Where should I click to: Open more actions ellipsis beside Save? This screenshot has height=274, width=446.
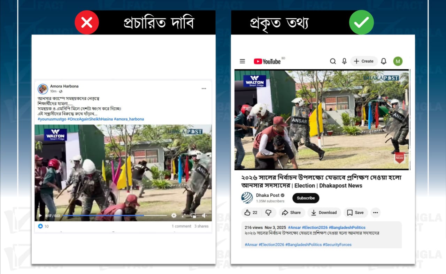click(x=375, y=213)
